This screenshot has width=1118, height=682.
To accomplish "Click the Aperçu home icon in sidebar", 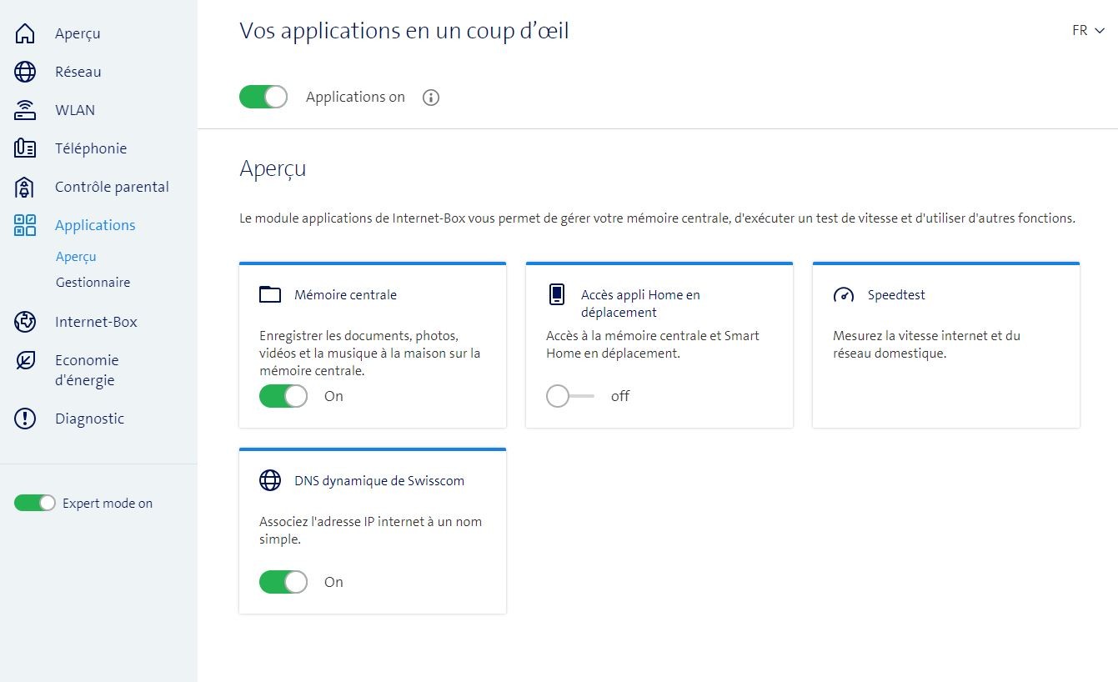I will 25,33.
